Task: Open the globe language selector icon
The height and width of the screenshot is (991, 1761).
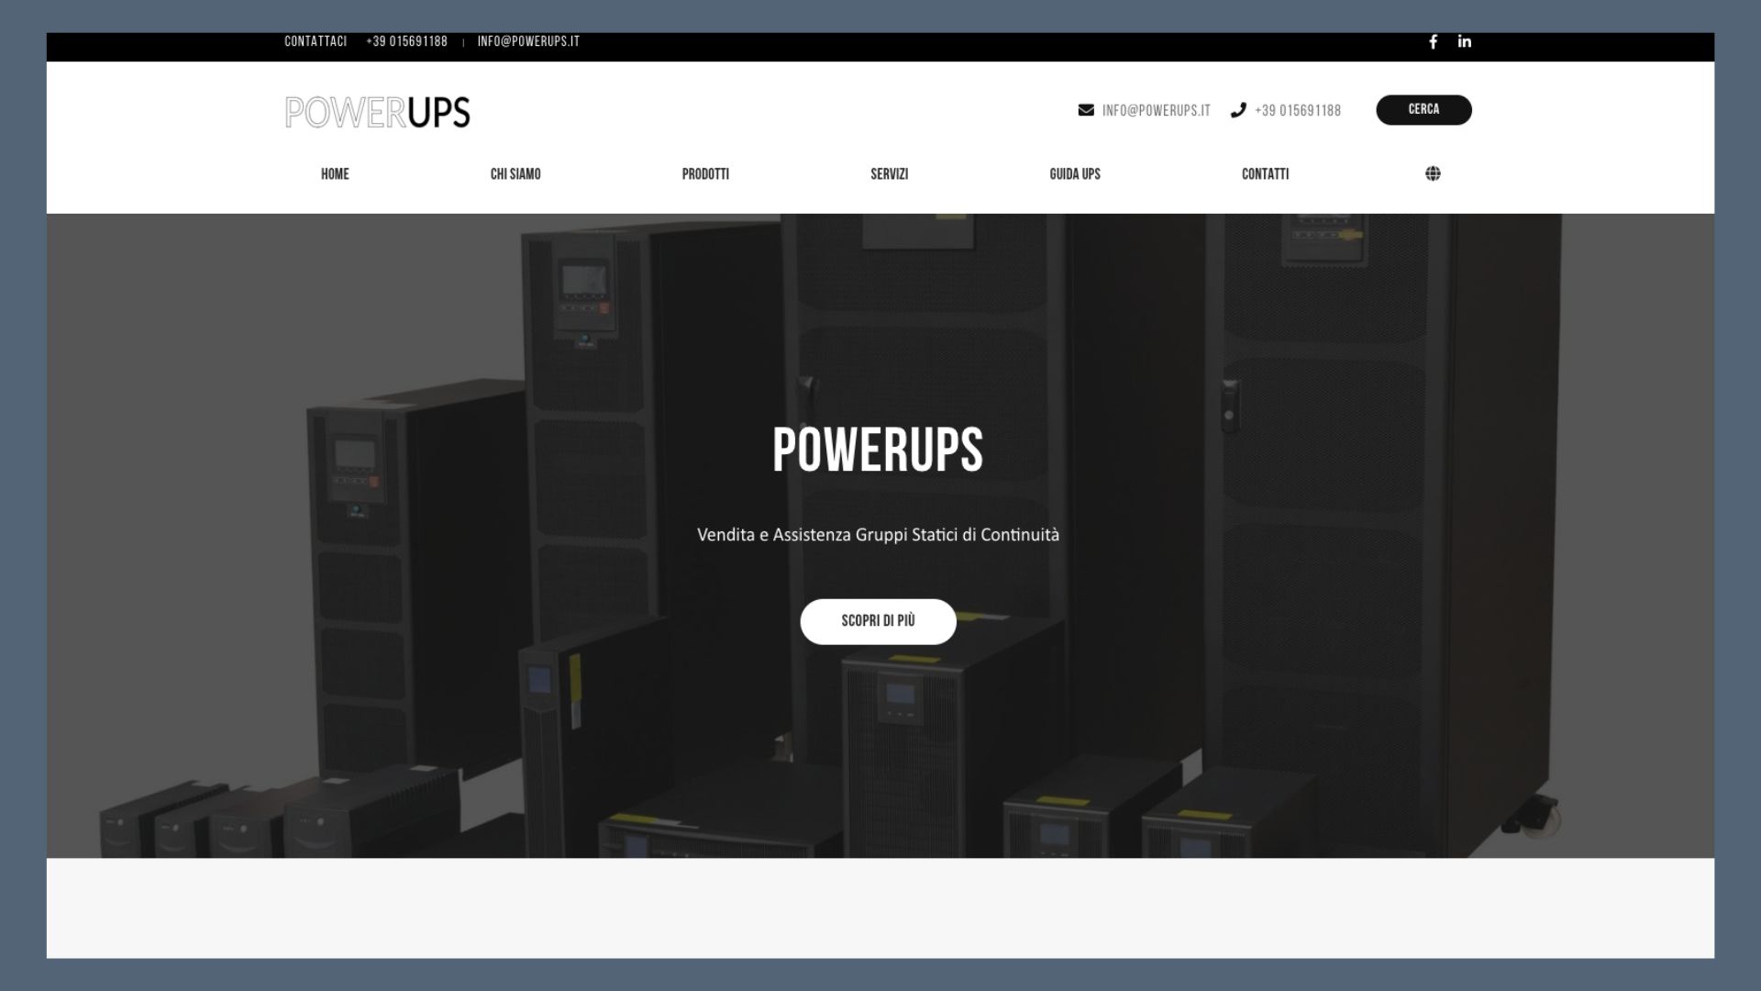Action: tap(1433, 173)
